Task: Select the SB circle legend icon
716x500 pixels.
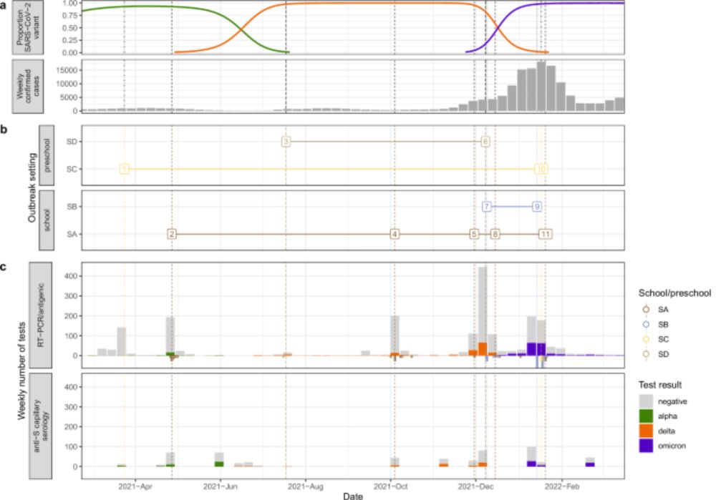Action: pos(646,324)
